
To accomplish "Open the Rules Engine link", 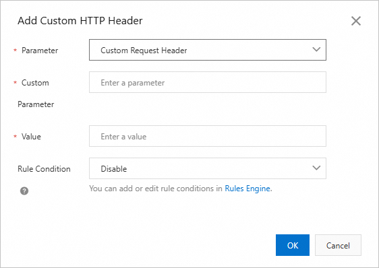I will click(247, 189).
